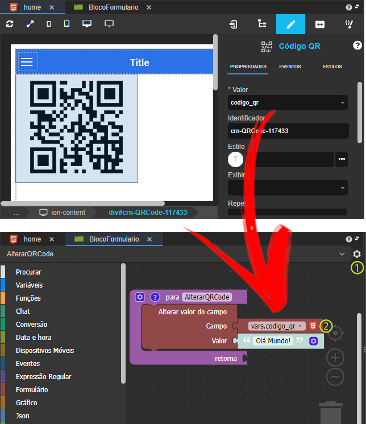Image resolution: width=366 pixels, height=424 pixels.
Task: Click the horizontal resize arrows panel icon
Action: tap(320, 24)
